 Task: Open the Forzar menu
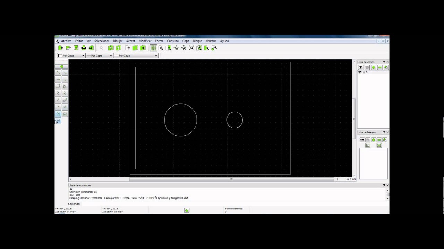(x=159, y=41)
